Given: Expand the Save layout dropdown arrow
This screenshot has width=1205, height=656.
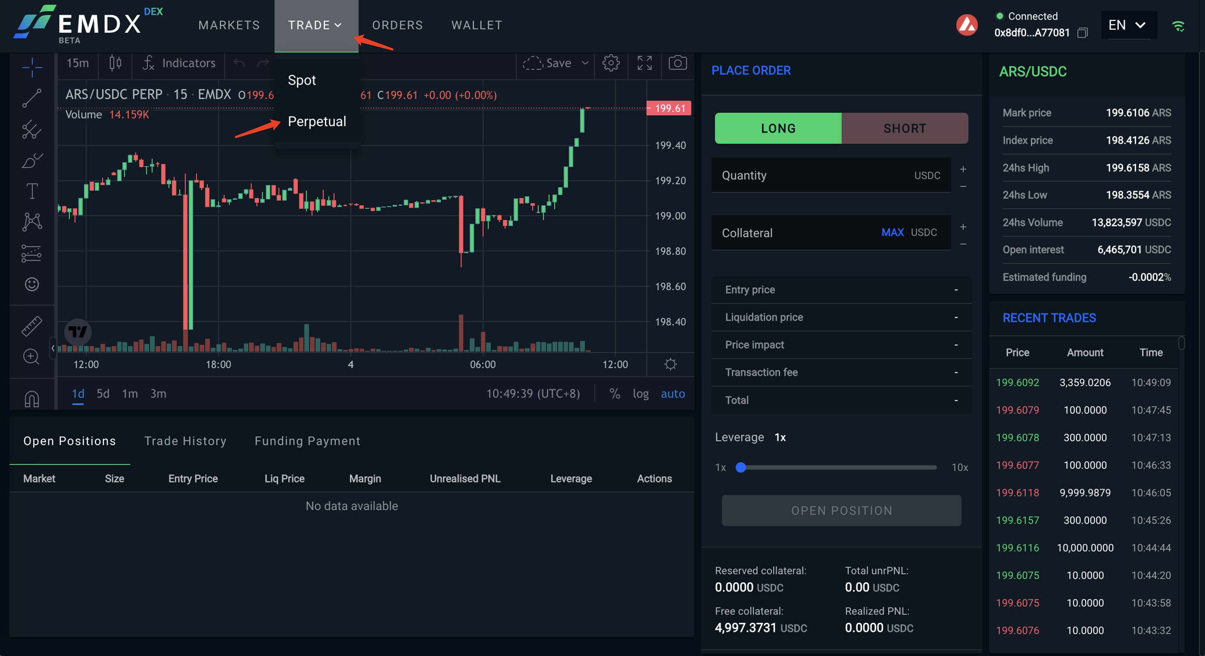Looking at the screenshot, I should pyautogui.click(x=585, y=62).
